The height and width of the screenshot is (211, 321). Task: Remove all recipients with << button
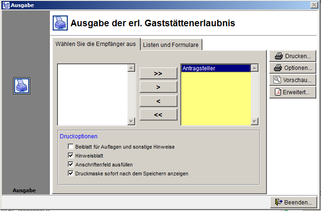point(158,114)
